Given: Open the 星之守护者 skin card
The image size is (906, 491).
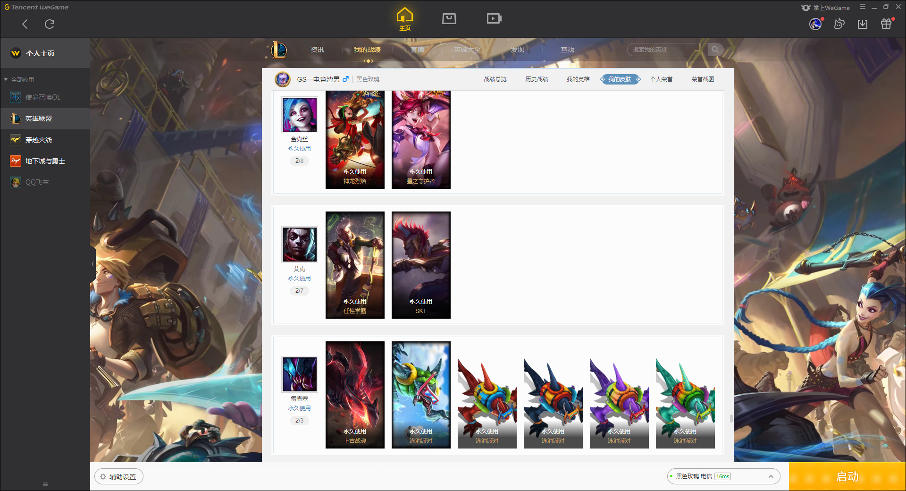Looking at the screenshot, I should point(421,140).
